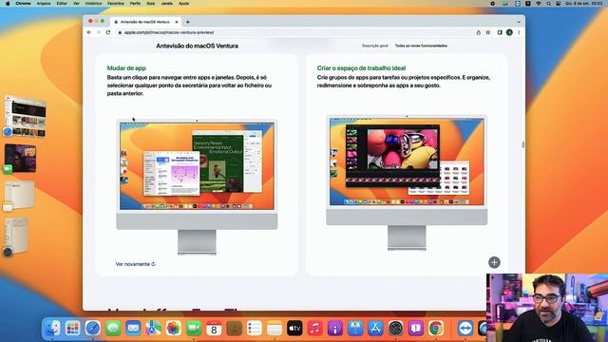Add a new Chrome tab
The height and width of the screenshot is (342, 608).
click(188, 22)
